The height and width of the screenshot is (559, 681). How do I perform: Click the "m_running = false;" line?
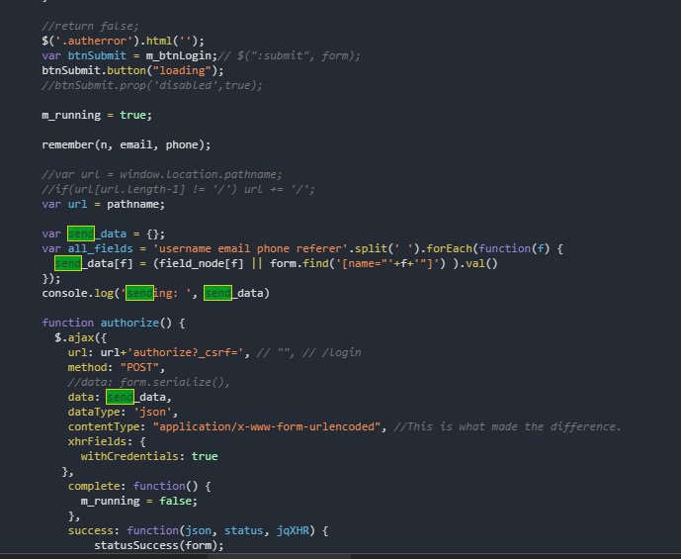(x=139, y=502)
